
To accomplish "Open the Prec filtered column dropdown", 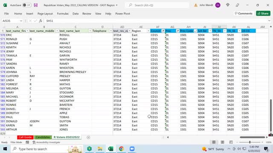I will click(x=177, y=31).
